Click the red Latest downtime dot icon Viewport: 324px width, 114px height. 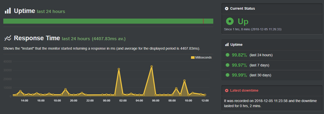[x=227, y=90]
